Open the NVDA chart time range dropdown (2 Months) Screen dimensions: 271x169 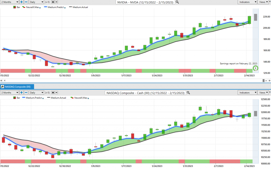pos(10,2)
